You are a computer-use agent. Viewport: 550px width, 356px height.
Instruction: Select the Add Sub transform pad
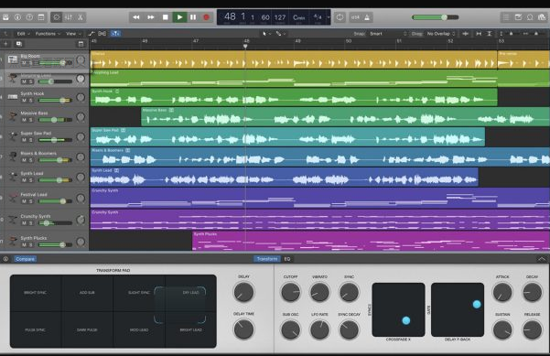pos(87,293)
